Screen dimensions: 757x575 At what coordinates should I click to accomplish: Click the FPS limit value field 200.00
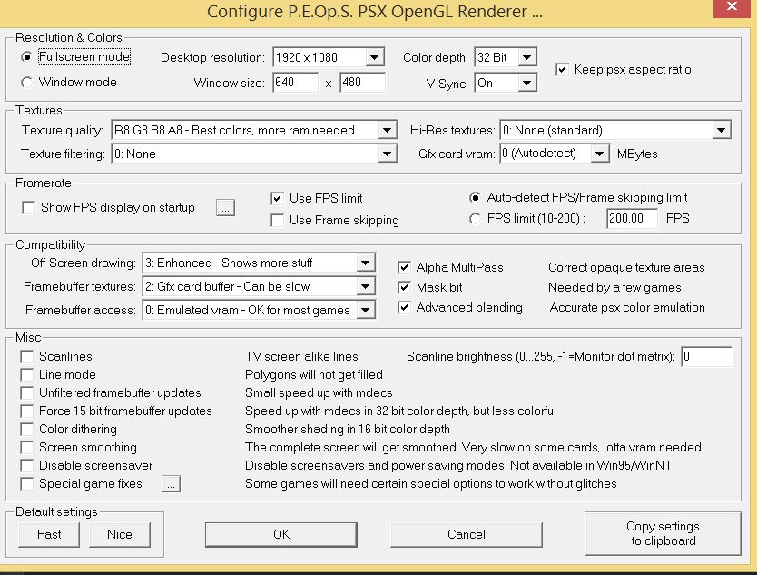tap(632, 218)
